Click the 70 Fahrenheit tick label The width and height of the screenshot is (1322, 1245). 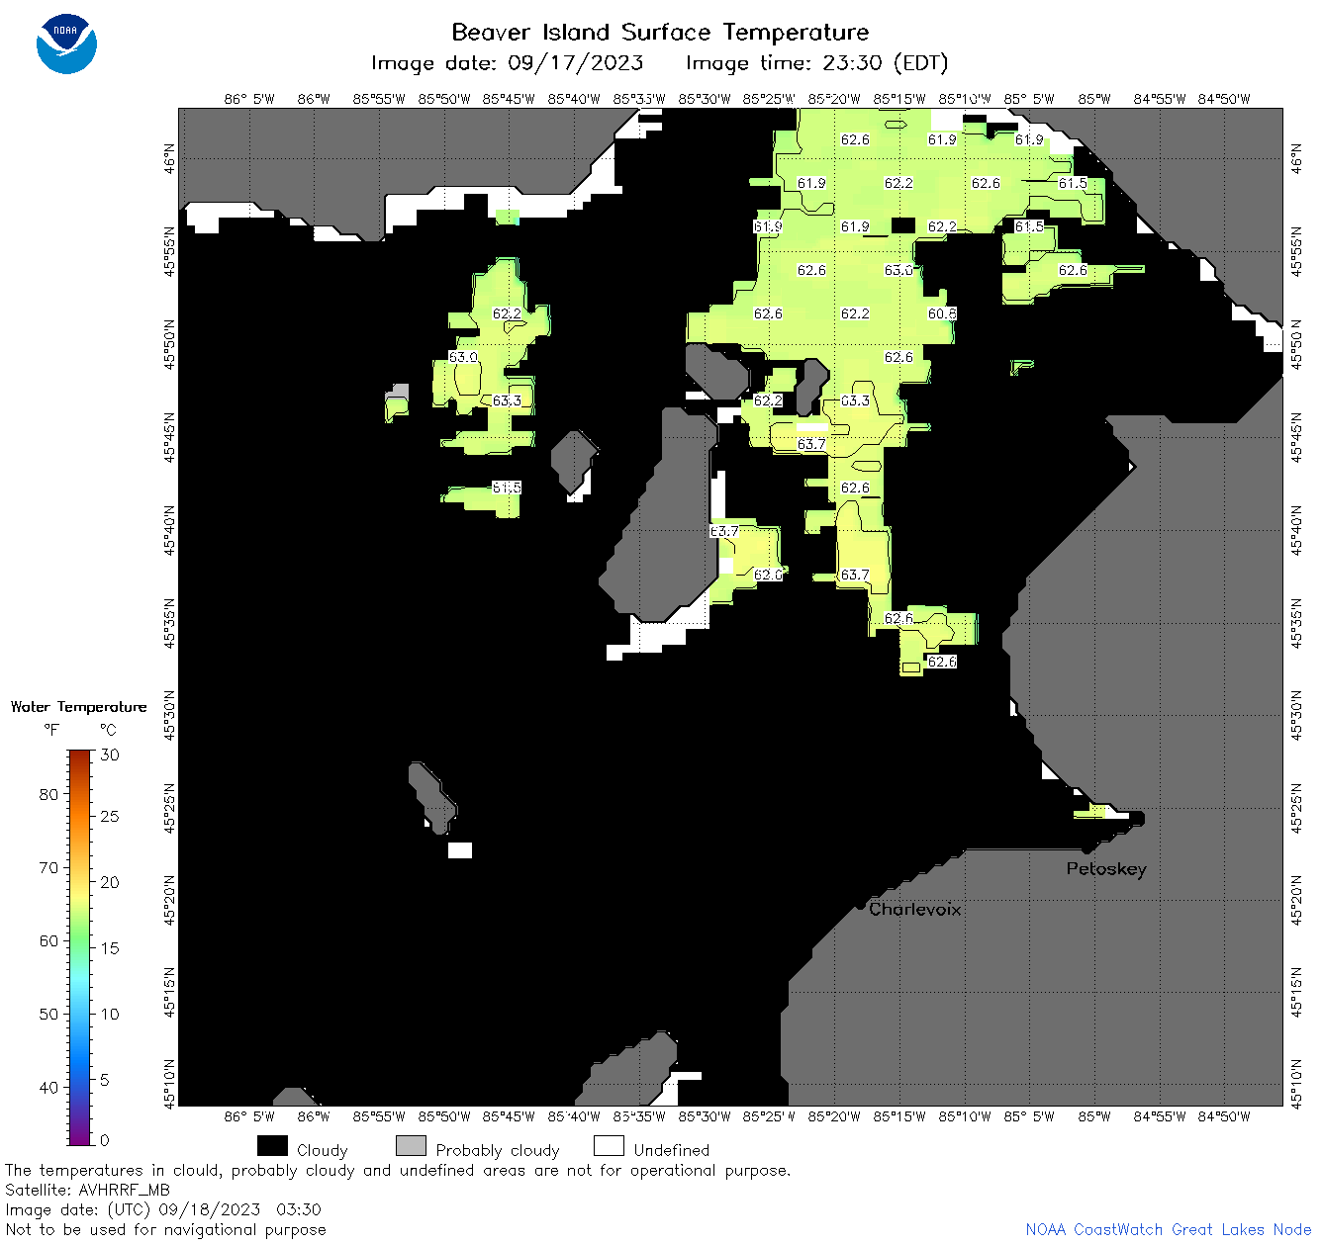(x=48, y=867)
